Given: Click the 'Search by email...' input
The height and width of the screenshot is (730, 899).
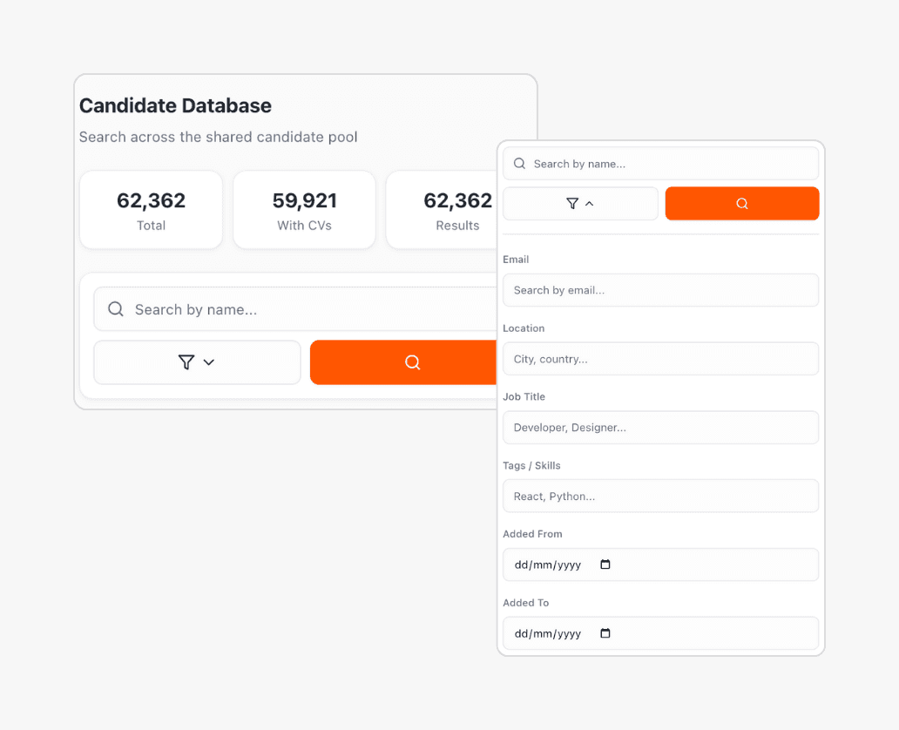Looking at the screenshot, I should coord(660,290).
